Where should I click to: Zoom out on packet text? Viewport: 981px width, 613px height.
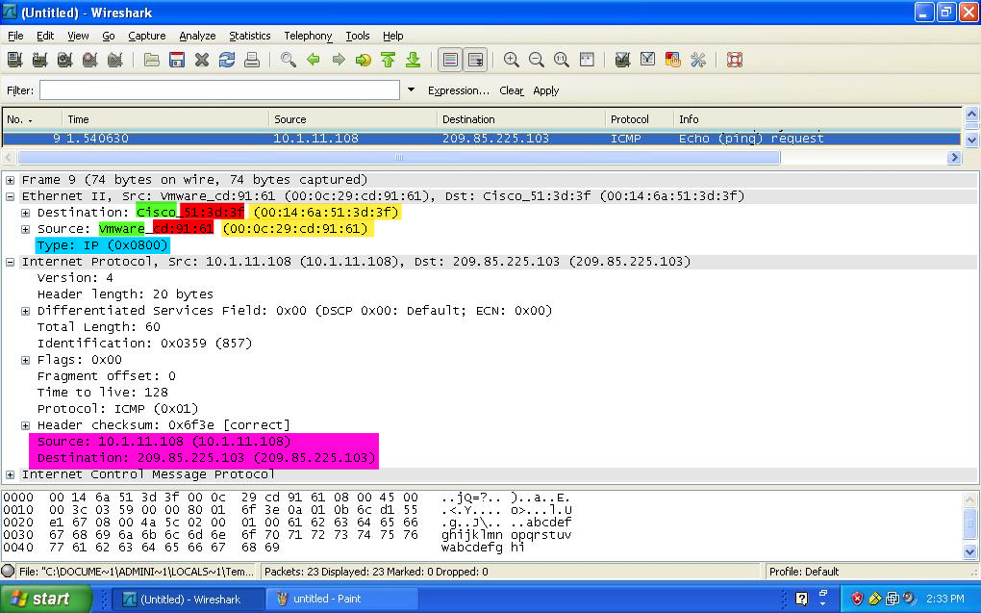(x=536, y=60)
